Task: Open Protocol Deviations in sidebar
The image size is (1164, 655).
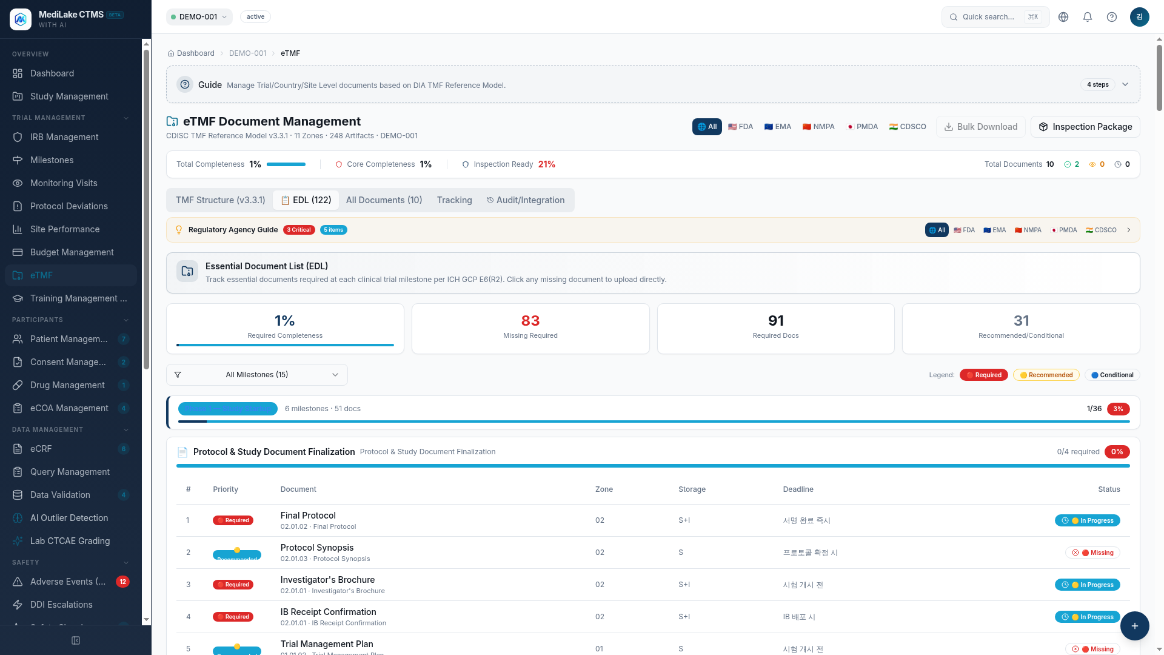Action: (x=71, y=206)
